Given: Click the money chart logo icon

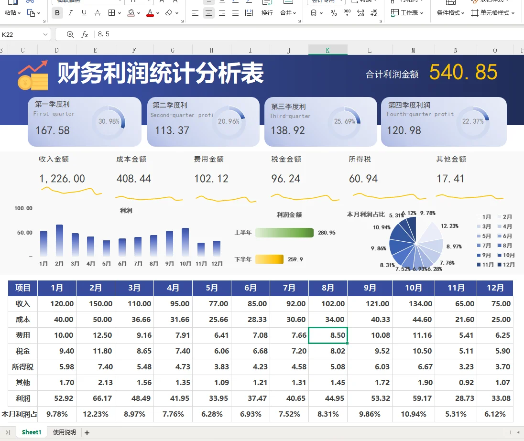Looking at the screenshot, I should 33,75.
